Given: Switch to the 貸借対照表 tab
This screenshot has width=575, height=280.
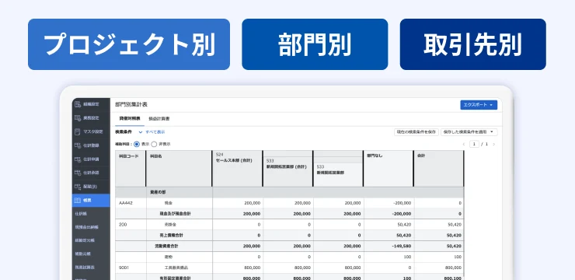Looking at the screenshot, I should [130, 119].
